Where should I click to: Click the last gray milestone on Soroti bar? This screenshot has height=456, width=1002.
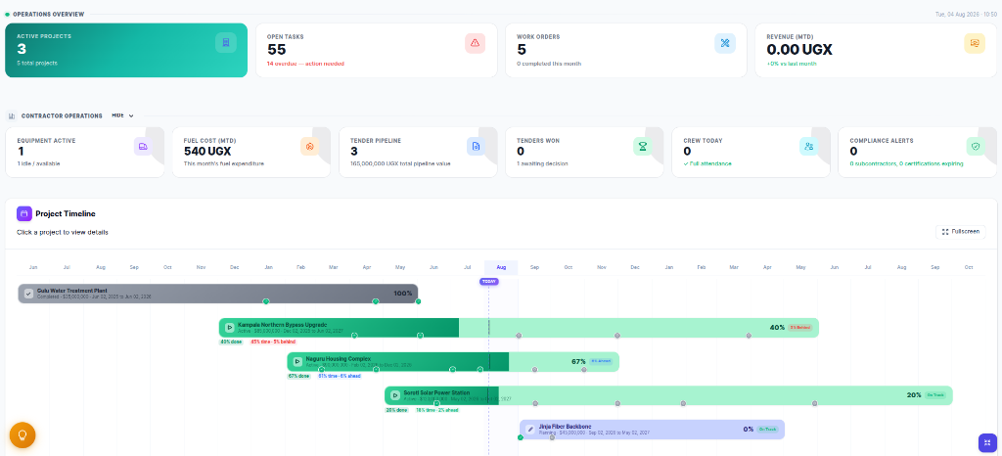coord(815,403)
